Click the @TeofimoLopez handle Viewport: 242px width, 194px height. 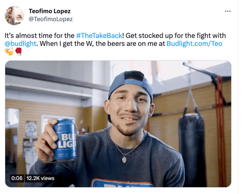tap(50, 19)
